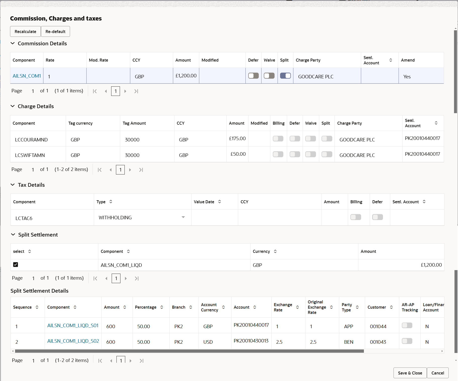The height and width of the screenshot is (381, 458).
Task: Click previous page arrow in Split Settlement pagination
Action: point(106,278)
